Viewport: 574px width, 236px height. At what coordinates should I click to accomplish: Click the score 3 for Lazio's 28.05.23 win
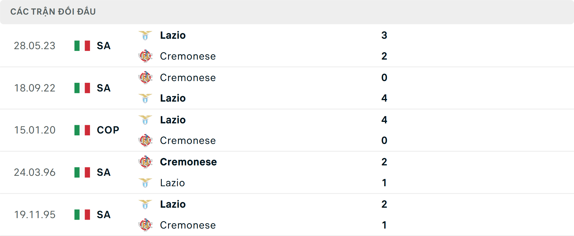[x=384, y=35]
